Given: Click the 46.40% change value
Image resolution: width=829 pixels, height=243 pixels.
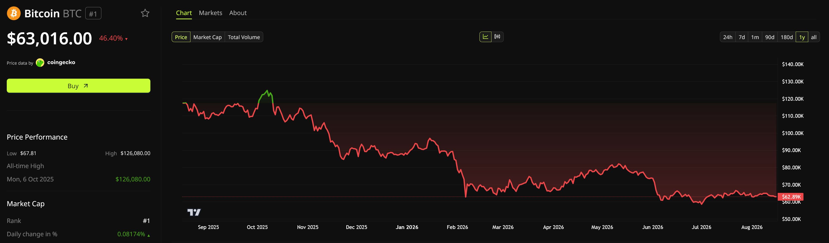Looking at the screenshot, I should (111, 38).
